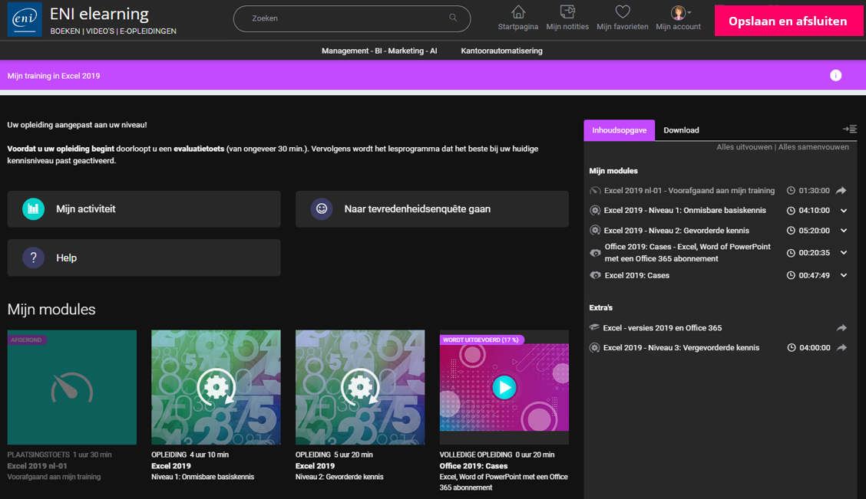Open Kantoorautomatisering menu
The image size is (866, 499).
point(501,51)
